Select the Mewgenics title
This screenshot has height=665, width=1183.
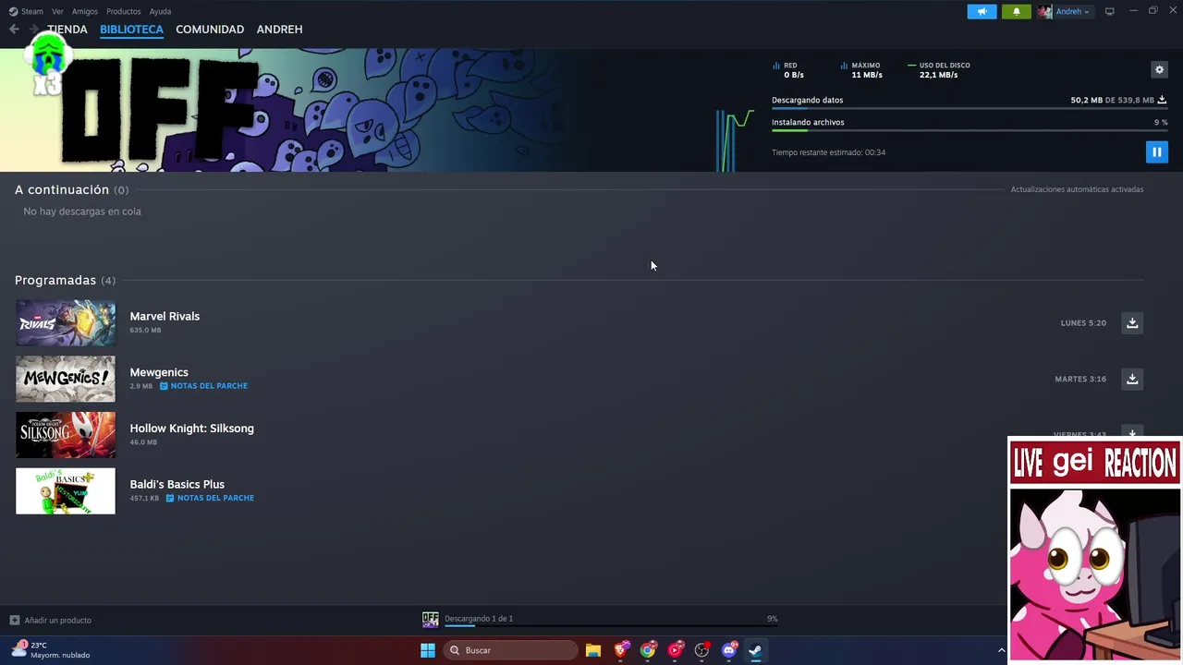[x=159, y=372]
